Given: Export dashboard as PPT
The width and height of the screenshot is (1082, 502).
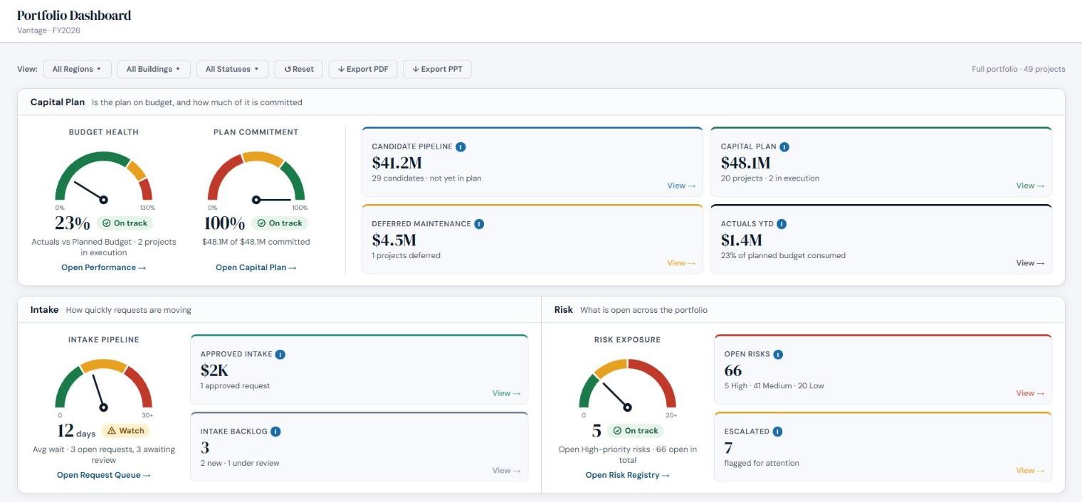Looking at the screenshot, I should [x=437, y=69].
